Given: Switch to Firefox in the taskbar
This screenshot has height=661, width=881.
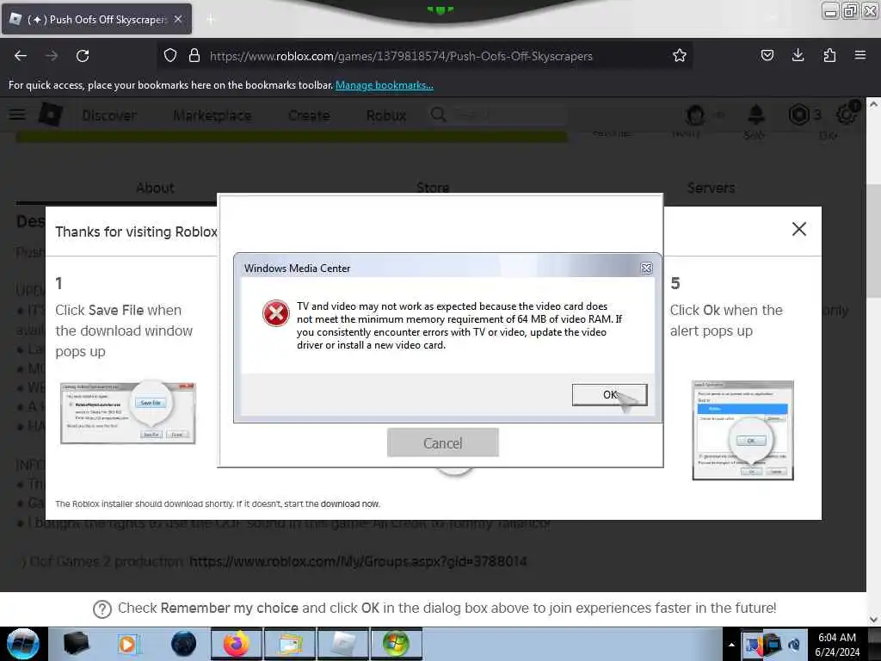Looking at the screenshot, I should [x=237, y=644].
